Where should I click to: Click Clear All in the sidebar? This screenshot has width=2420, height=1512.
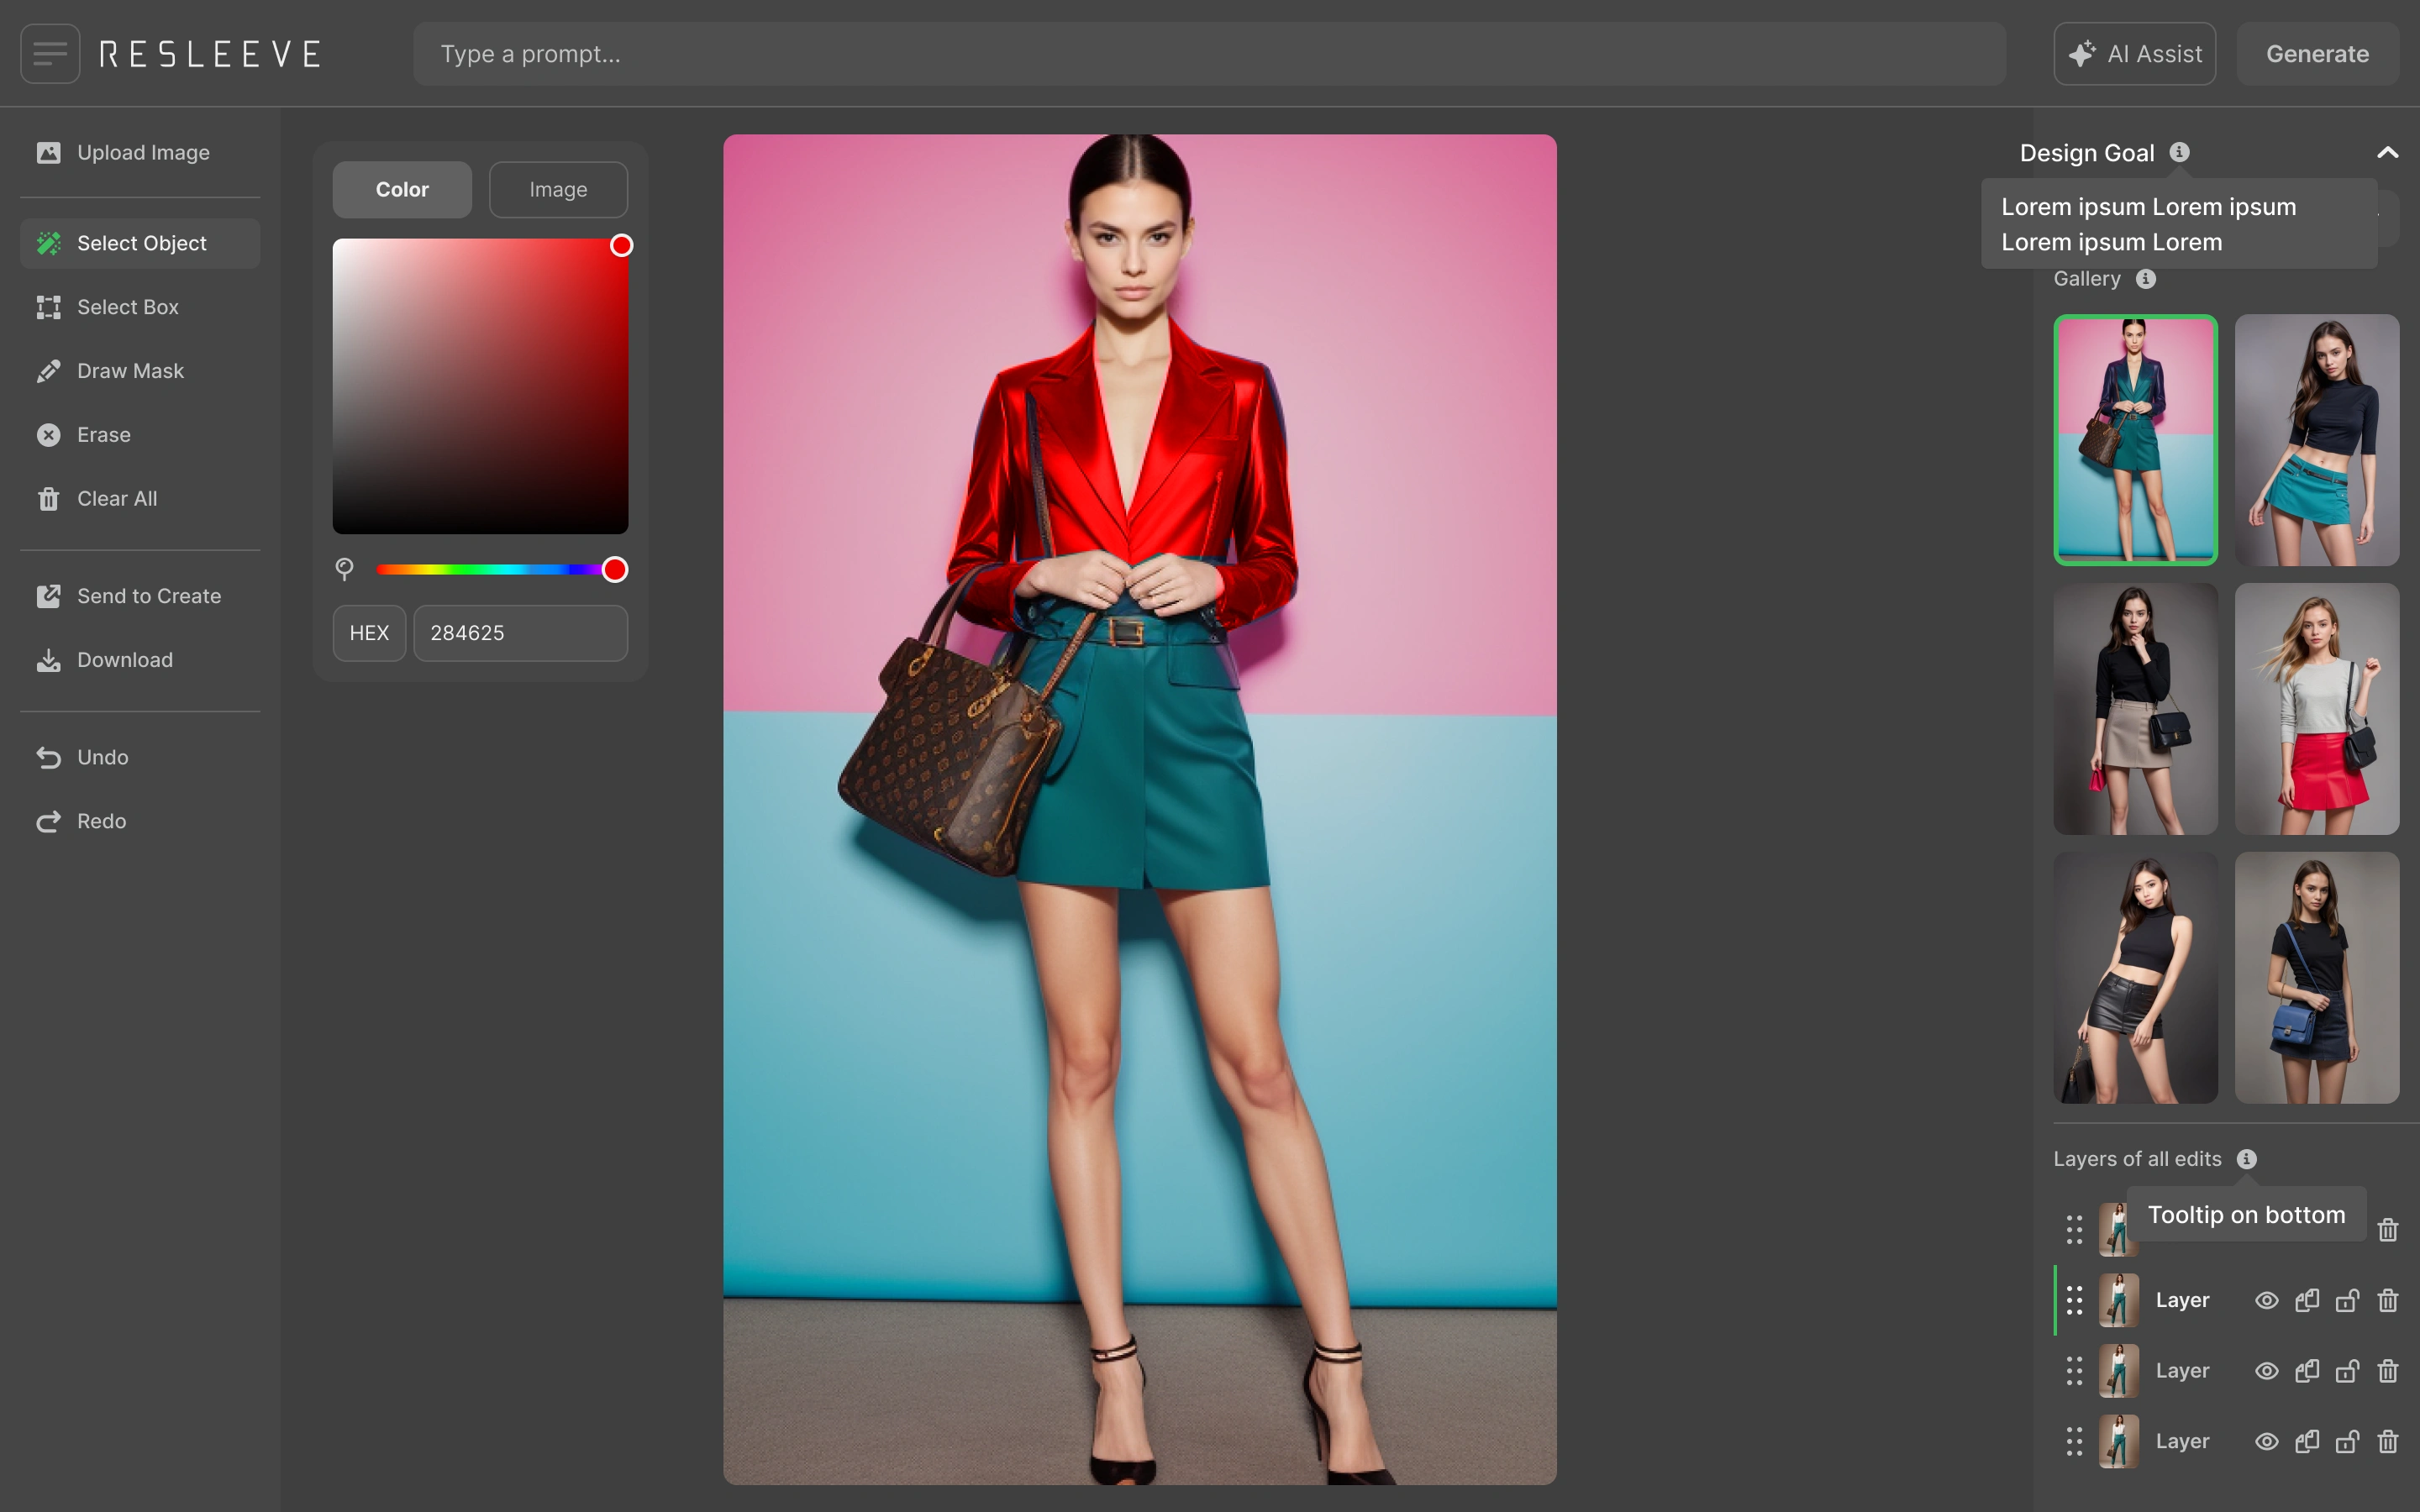[x=140, y=499]
